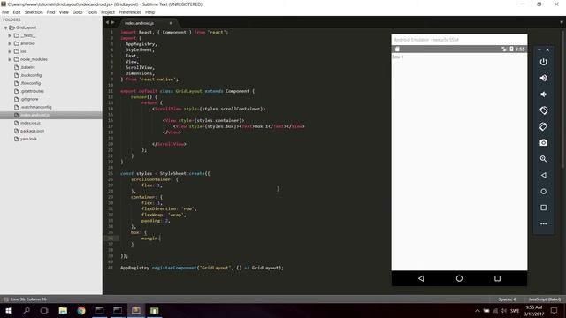The height and width of the screenshot is (318, 566).
Task: Collapse the GridLayout root folder
Action: [x=6, y=27]
